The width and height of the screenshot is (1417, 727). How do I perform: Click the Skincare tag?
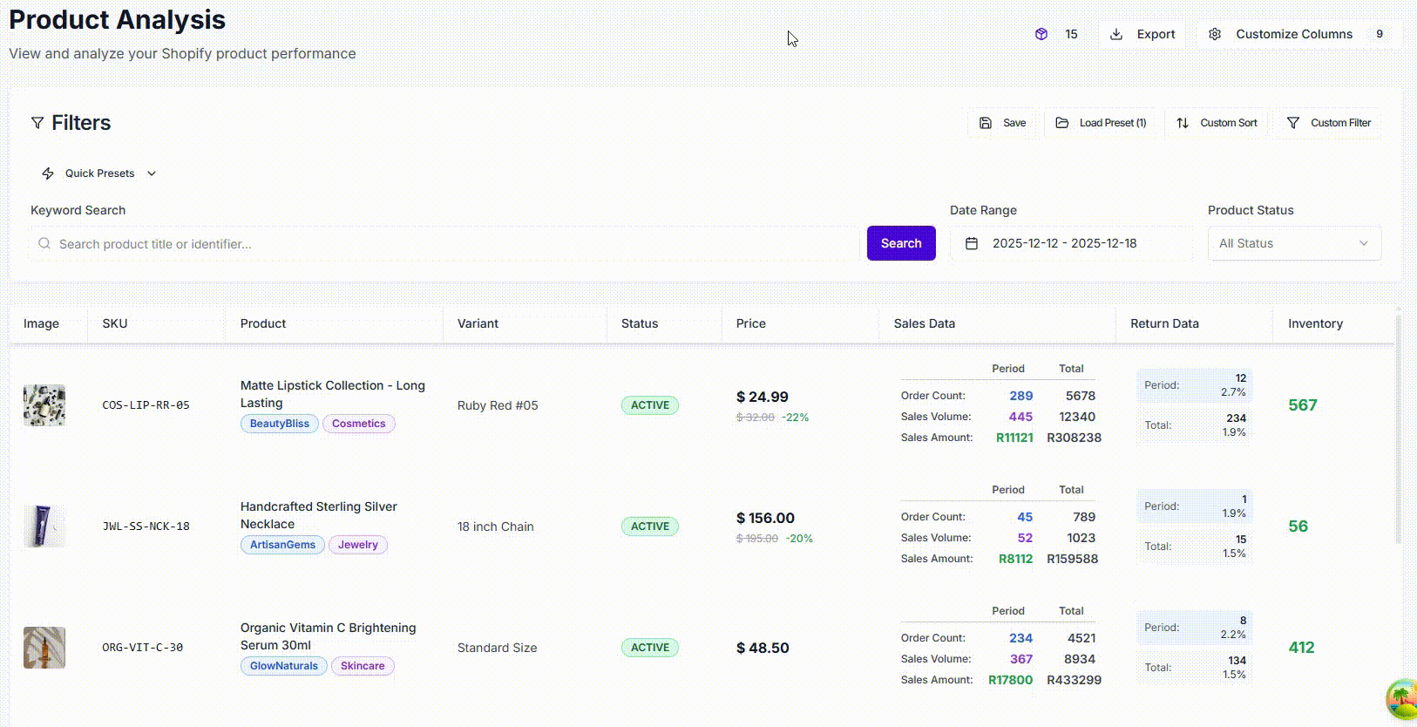coord(363,666)
